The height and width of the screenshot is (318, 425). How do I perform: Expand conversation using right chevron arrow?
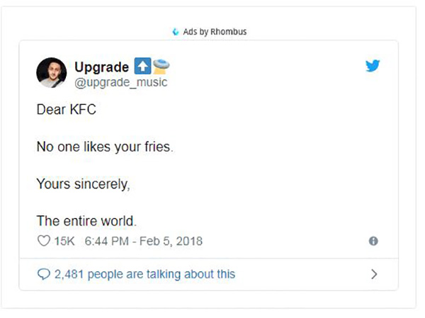pos(374,274)
